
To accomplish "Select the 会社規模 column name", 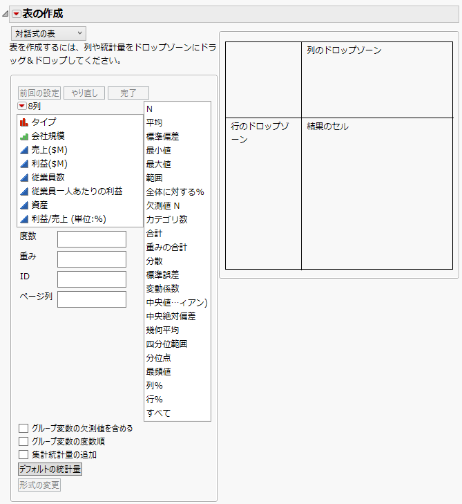I will pyautogui.click(x=48, y=136).
